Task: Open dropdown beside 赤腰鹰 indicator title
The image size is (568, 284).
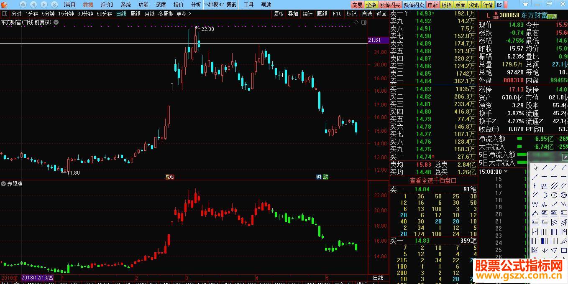Action: (3, 184)
